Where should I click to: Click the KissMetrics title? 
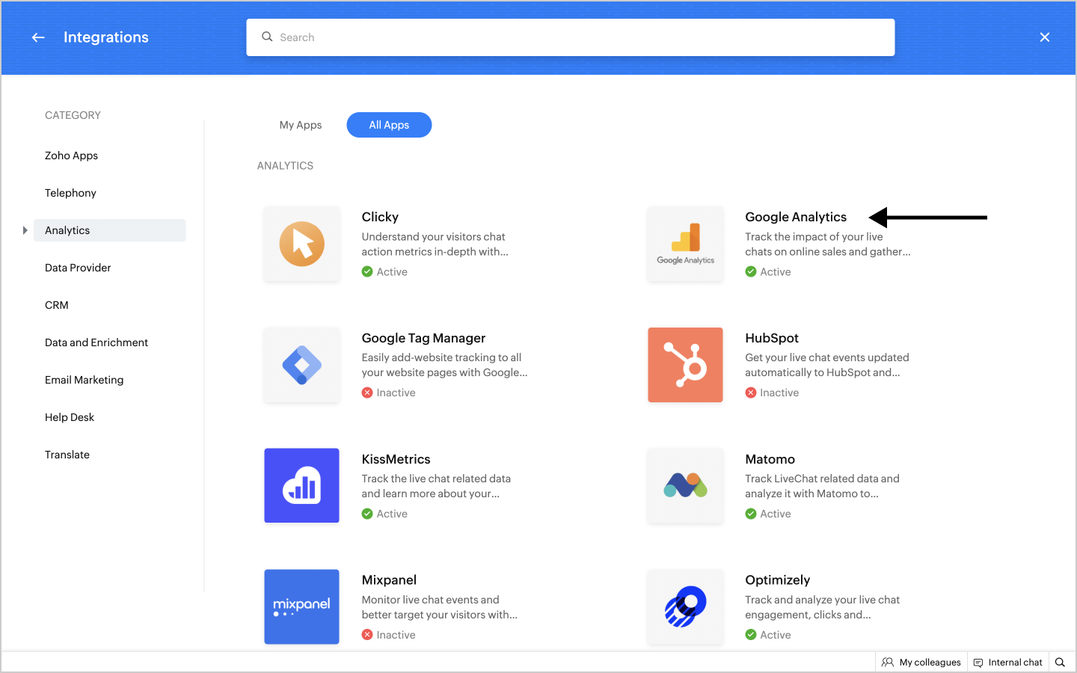[396, 459]
